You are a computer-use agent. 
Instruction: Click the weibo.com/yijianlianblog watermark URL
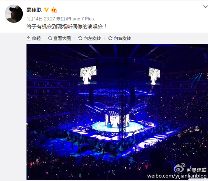tap(177, 176)
